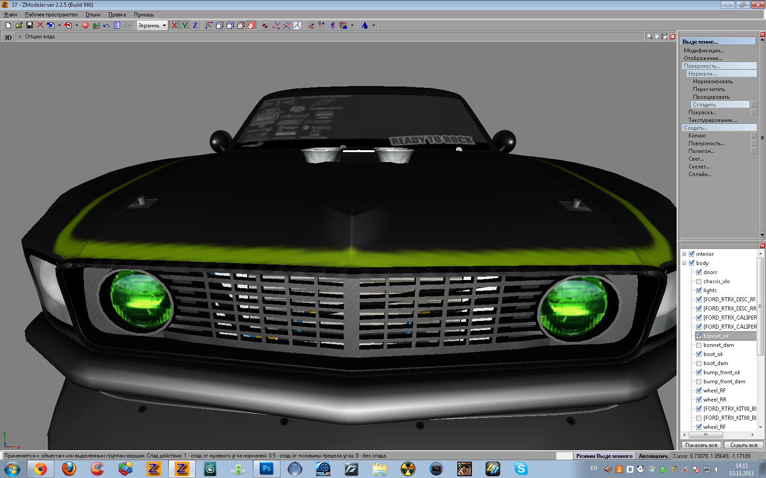Screen dimensions: 766x478
Task: Open the Materials editor red sphere icon
Action: point(85,25)
